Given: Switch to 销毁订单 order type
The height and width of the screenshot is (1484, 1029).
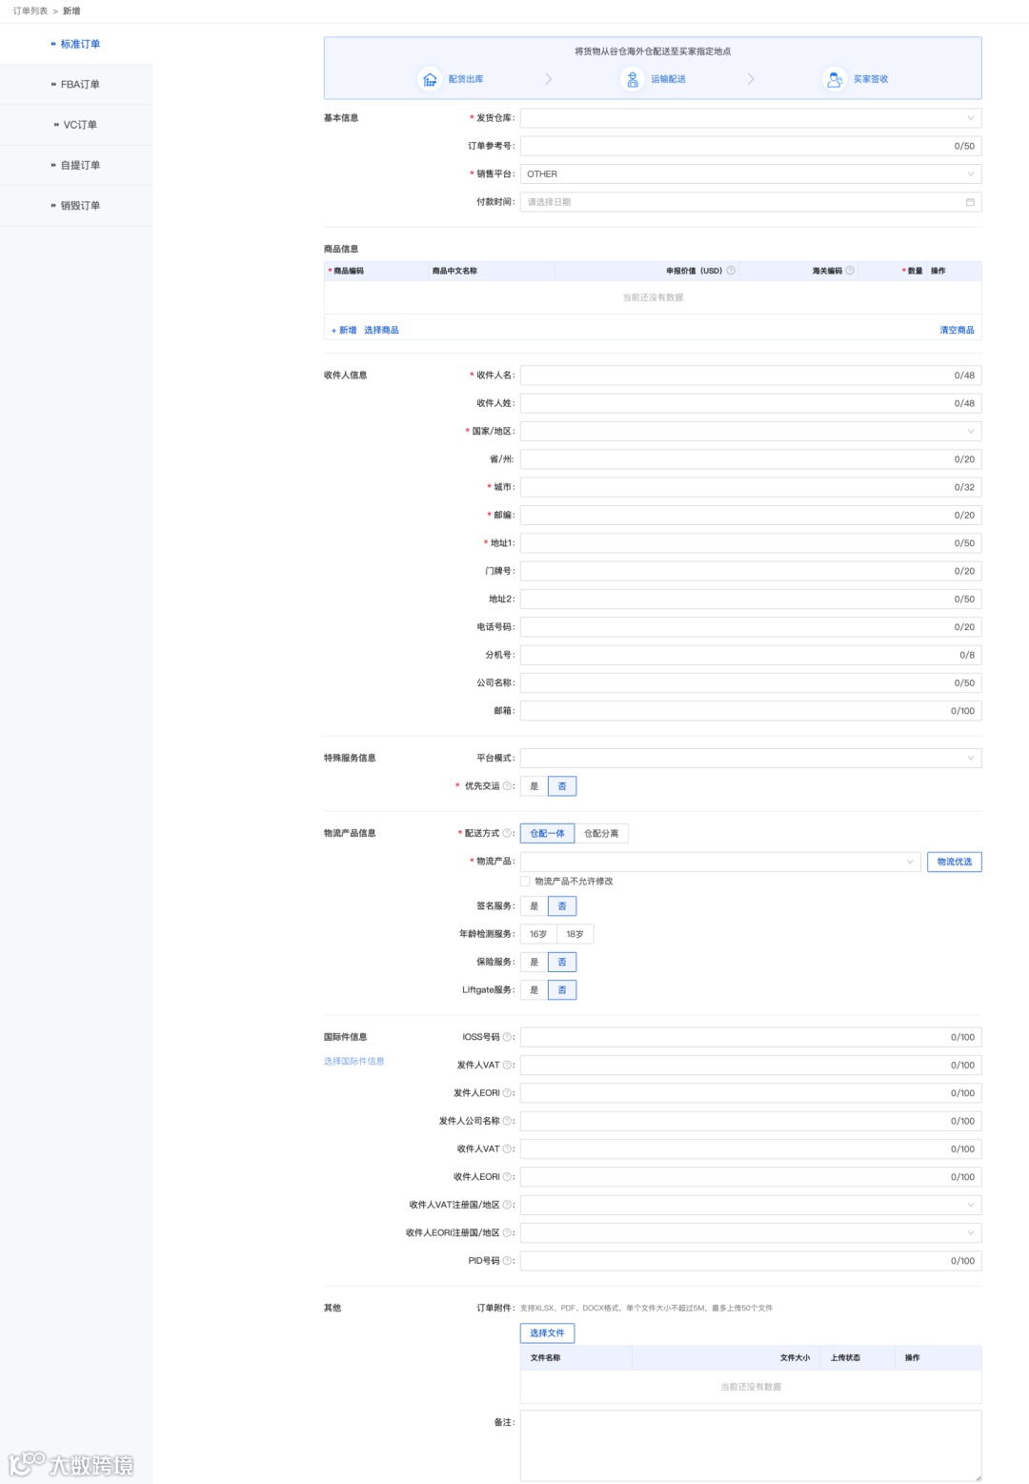Looking at the screenshot, I should point(76,206).
